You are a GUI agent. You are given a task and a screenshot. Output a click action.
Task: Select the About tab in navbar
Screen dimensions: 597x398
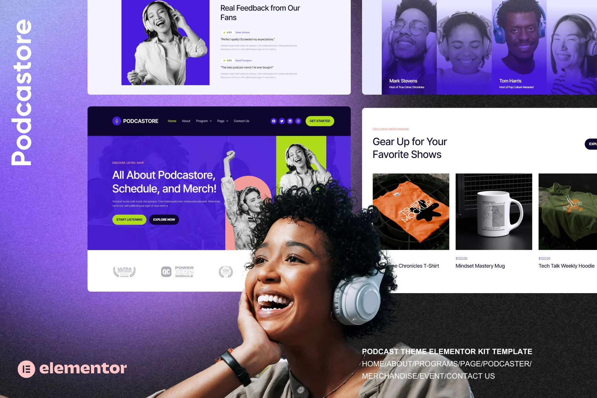click(x=185, y=121)
